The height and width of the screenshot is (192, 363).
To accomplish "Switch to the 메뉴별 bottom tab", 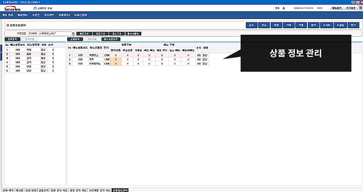I will (19, 190).
